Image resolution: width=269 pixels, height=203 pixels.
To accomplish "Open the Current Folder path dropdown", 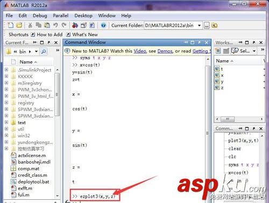I will tap(199, 25).
